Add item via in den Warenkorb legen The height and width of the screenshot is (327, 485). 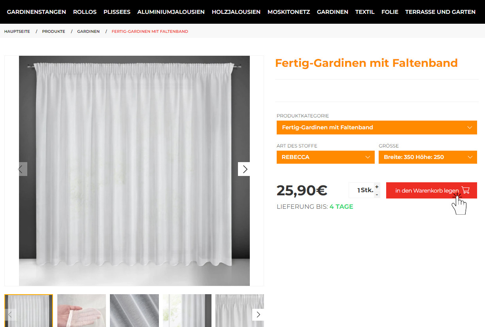[x=432, y=190]
